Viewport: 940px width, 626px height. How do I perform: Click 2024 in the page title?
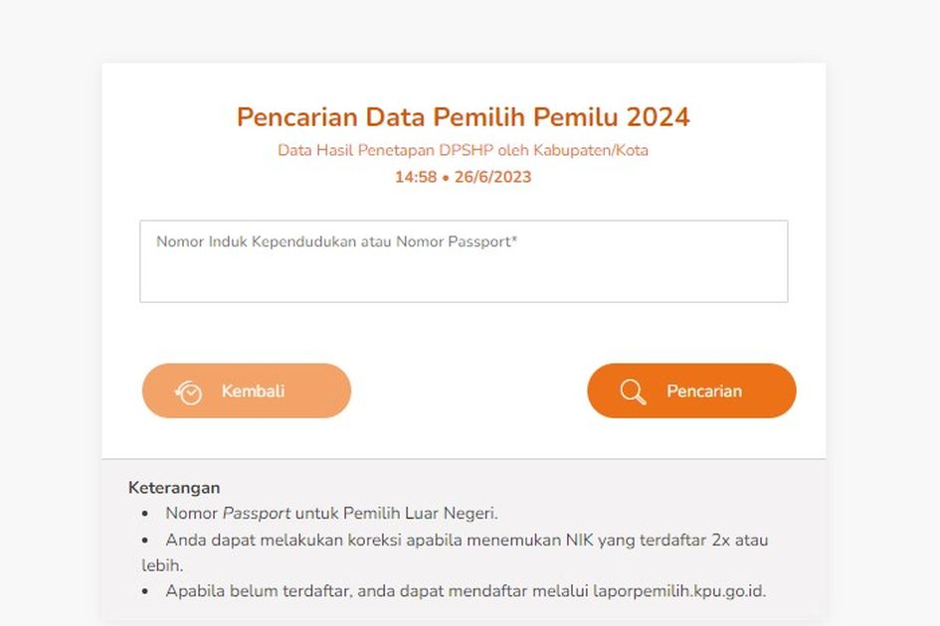pos(658,117)
